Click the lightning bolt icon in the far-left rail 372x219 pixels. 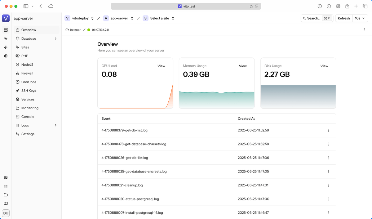6,47
